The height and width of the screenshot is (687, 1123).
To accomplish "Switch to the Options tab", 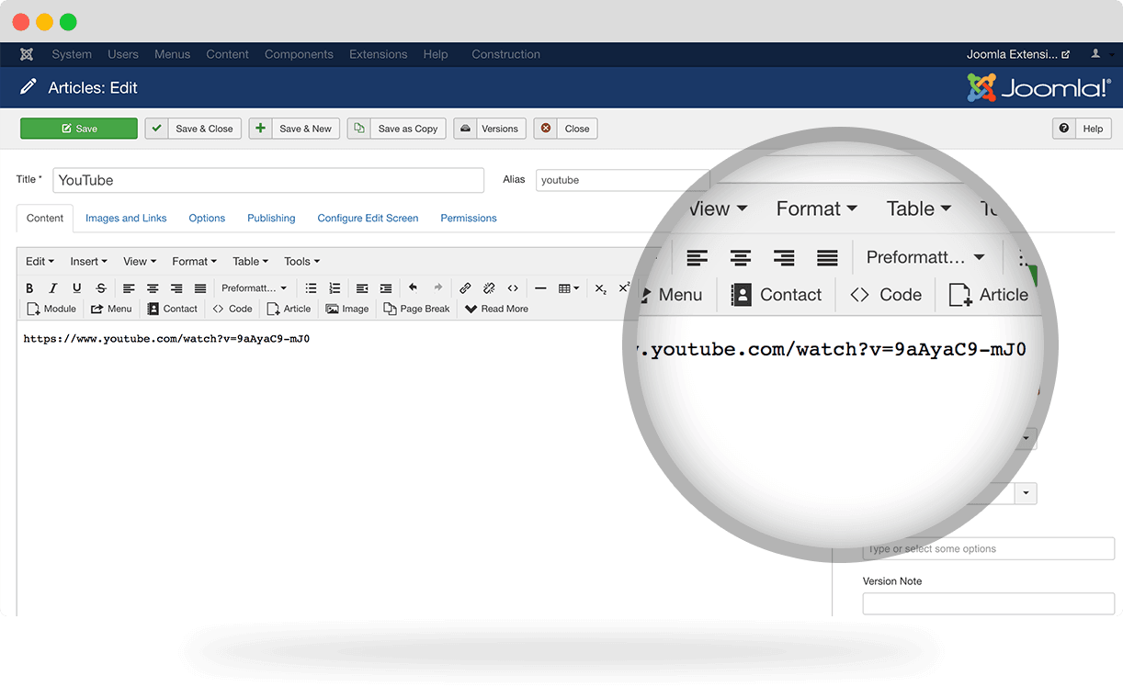I will [x=207, y=218].
